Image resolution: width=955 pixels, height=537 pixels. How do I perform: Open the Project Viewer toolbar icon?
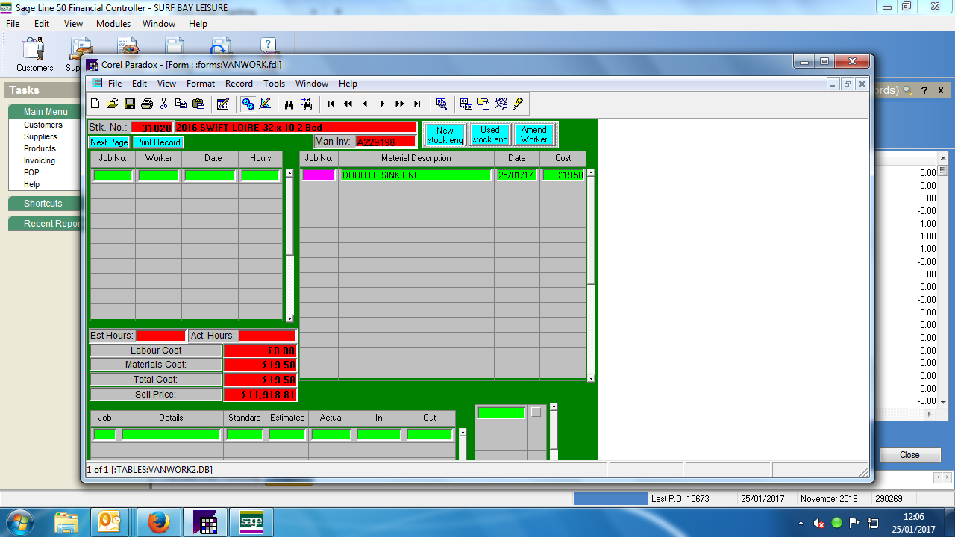click(x=483, y=104)
